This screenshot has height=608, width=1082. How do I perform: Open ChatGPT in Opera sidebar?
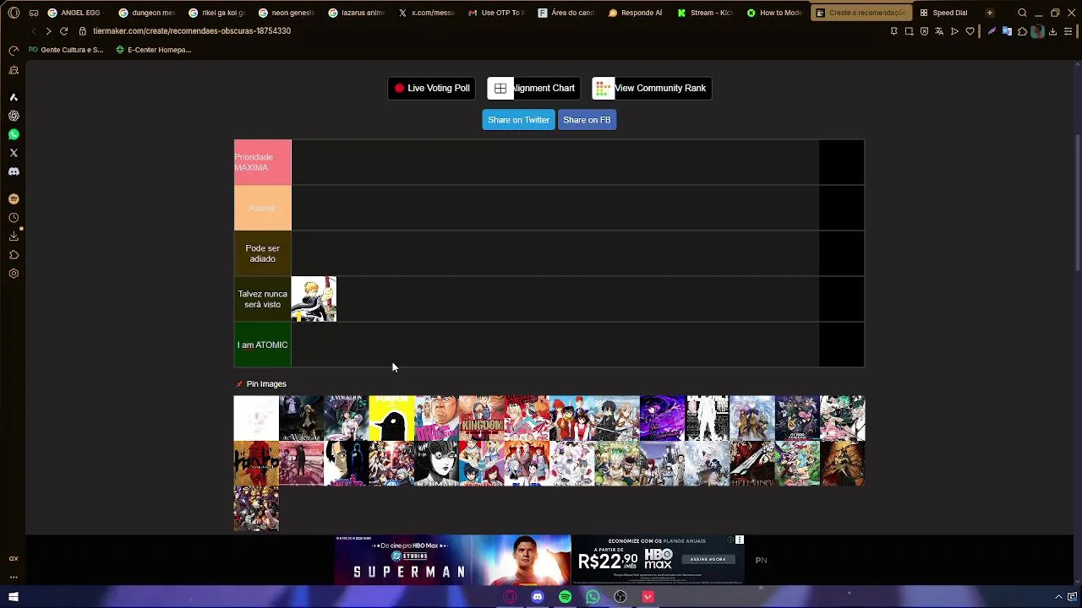pyautogui.click(x=14, y=116)
